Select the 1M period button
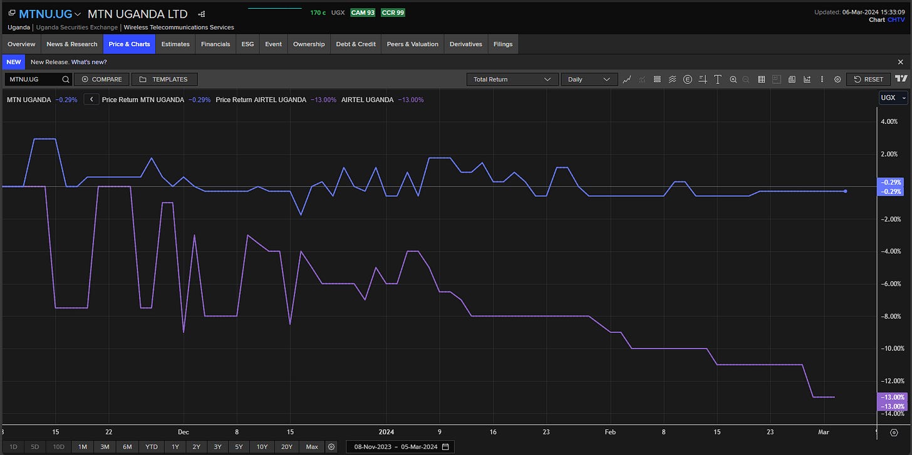 pos(83,447)
